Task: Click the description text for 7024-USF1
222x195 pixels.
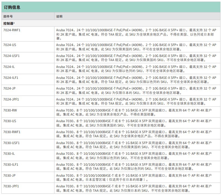Action: (x=136, y=58)
